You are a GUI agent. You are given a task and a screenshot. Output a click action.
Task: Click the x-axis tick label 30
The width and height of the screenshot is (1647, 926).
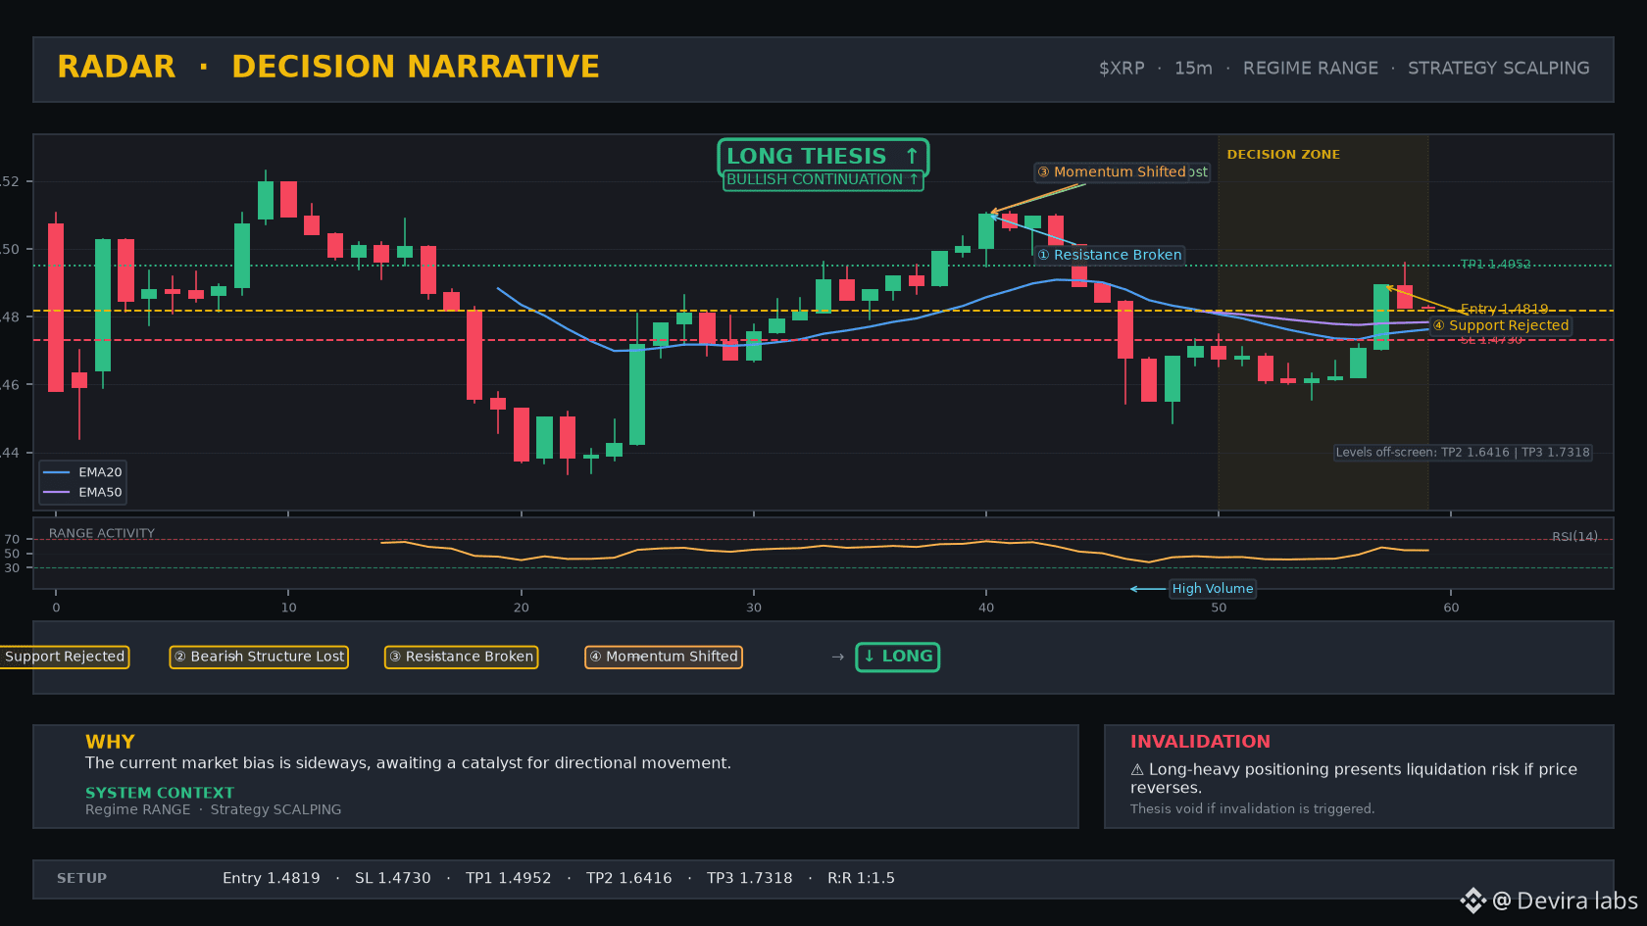(x=754, y=608)
